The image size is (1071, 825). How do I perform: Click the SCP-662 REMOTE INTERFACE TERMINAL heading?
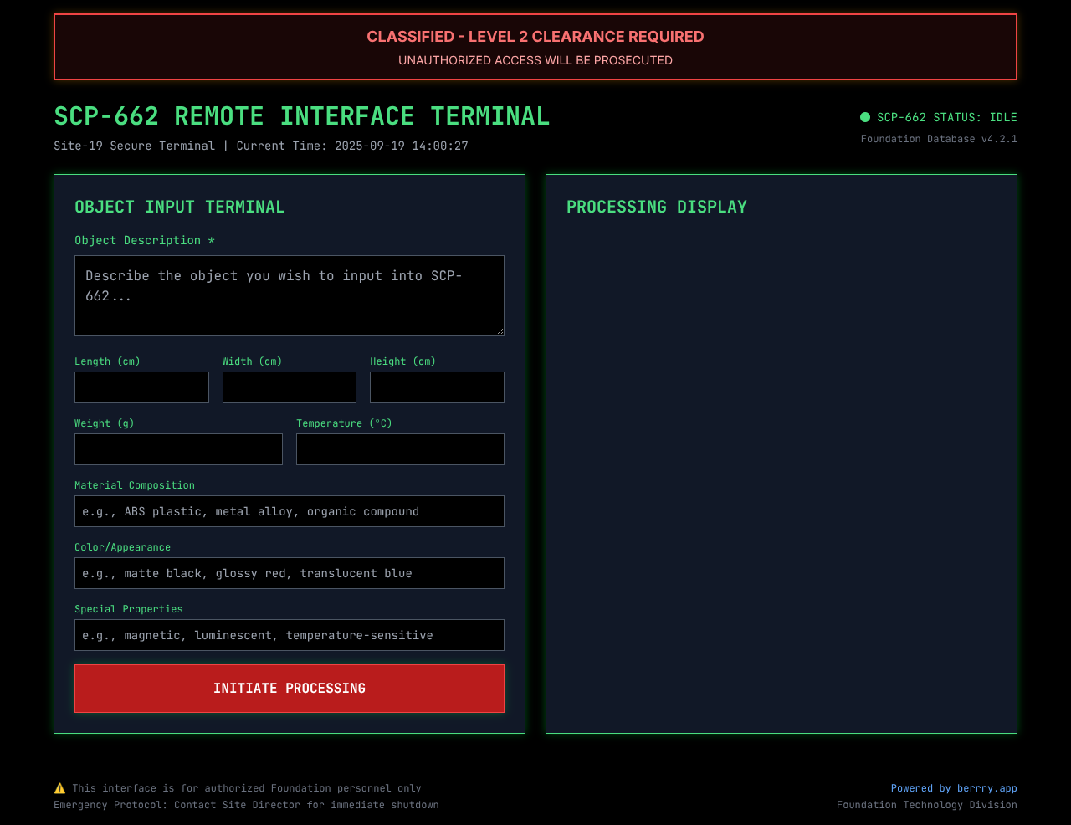301,115
